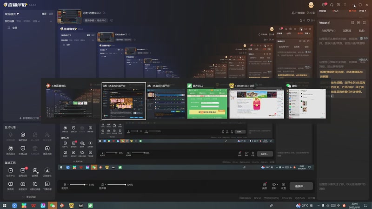Image resolution: width=372 pixels, height=209 pixels.
Task: Open the 读弹幕 tool
Action: 35,172
